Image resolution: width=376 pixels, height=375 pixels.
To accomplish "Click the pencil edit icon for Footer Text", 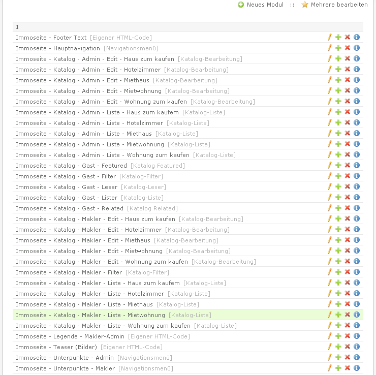I will (x=329, y=37).
